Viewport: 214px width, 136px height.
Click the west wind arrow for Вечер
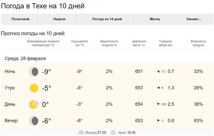158,121
